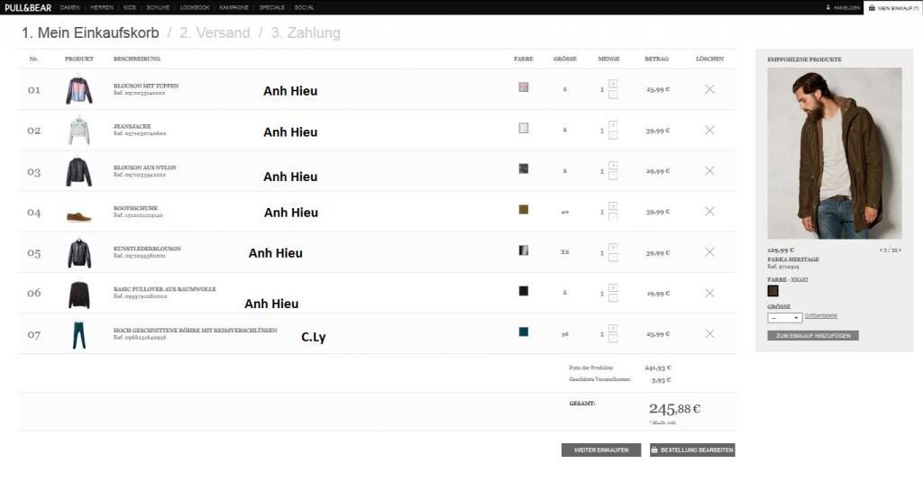Click Bestellung Bearbeiten button
923x491 pixels.
692,450
